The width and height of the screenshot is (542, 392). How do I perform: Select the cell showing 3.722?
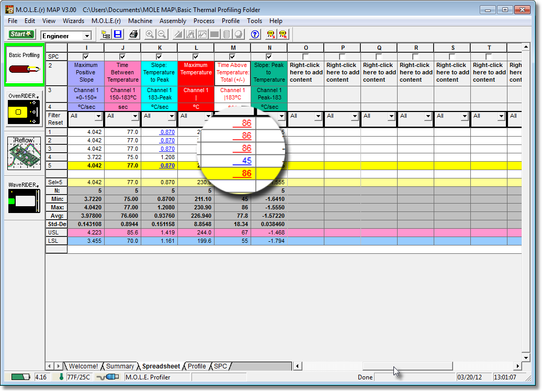86,158
